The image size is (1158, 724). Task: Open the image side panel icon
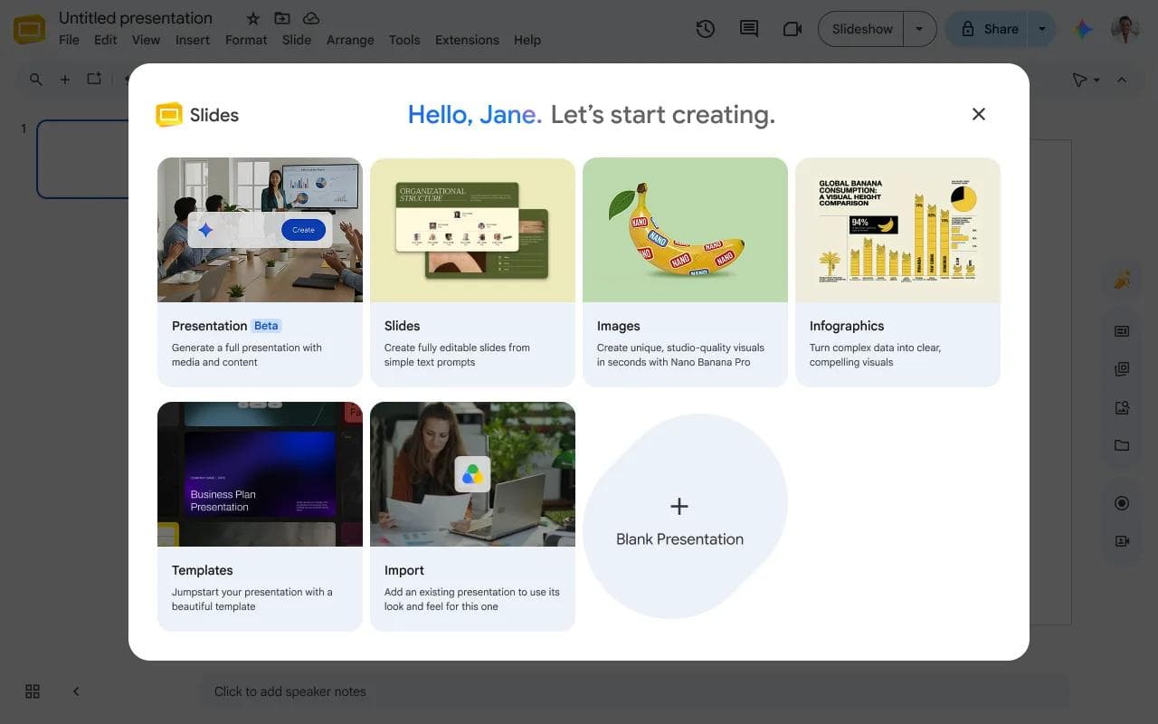click(1122, 407)
